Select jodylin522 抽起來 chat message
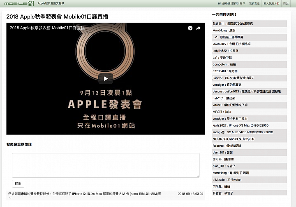This screenshot has width=296, height=207. [249, 51]
